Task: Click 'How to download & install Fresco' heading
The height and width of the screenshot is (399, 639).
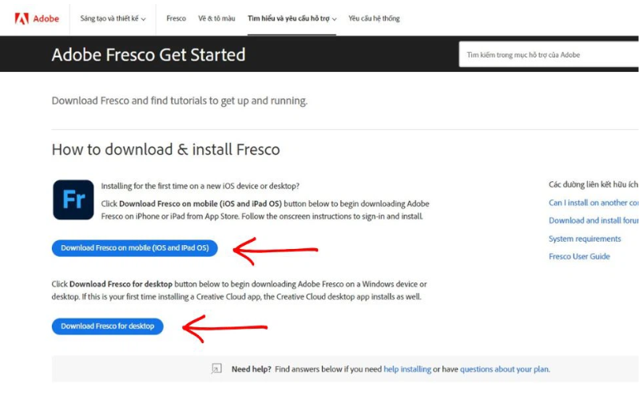Action: pyautogui.click(x=165, y=150)
